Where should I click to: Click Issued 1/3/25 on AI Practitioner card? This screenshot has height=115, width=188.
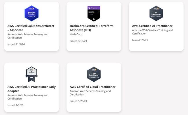(140, 40)
